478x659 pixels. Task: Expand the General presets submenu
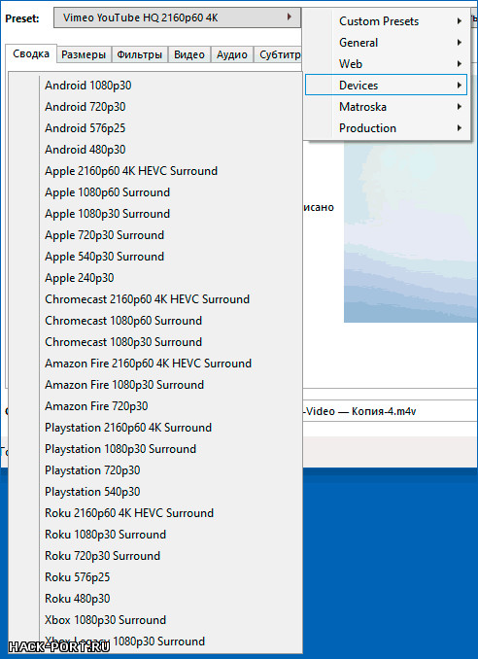(386, 43)
